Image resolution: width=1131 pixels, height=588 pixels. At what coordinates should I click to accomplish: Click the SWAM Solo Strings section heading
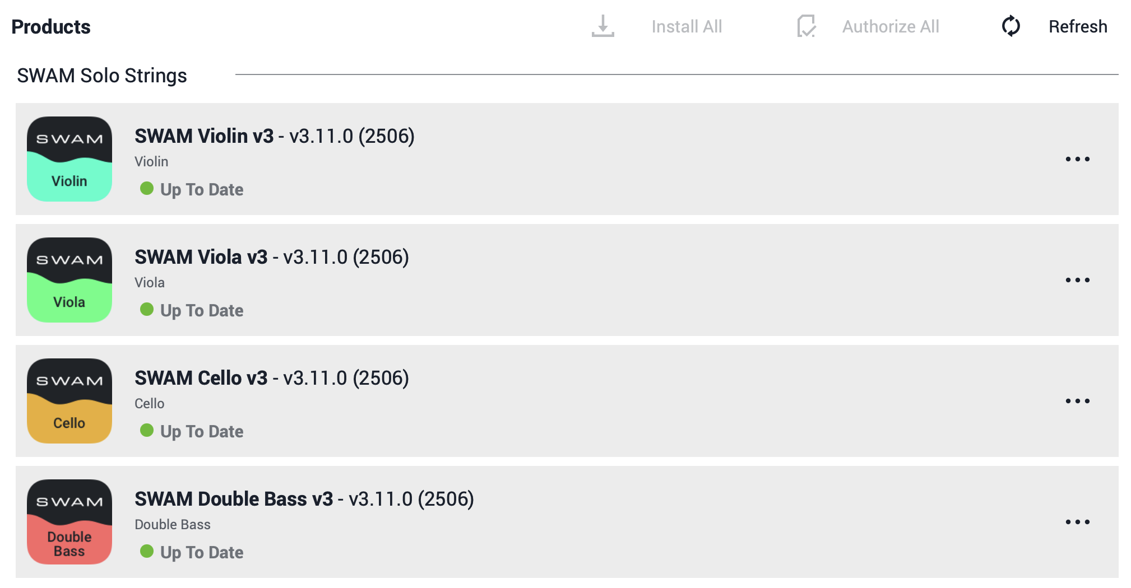(x=102, y=76)
